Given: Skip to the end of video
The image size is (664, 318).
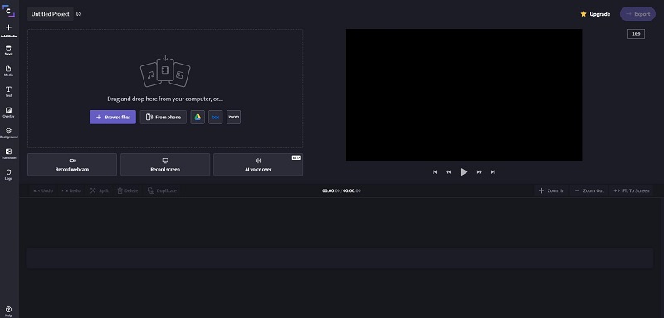Looking at the screenshot, I should [493, 172].
